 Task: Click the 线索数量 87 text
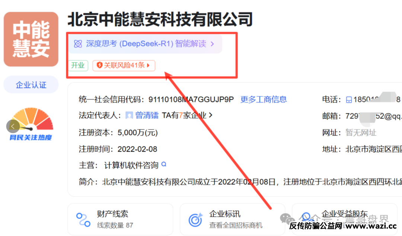tap(115, 225)
